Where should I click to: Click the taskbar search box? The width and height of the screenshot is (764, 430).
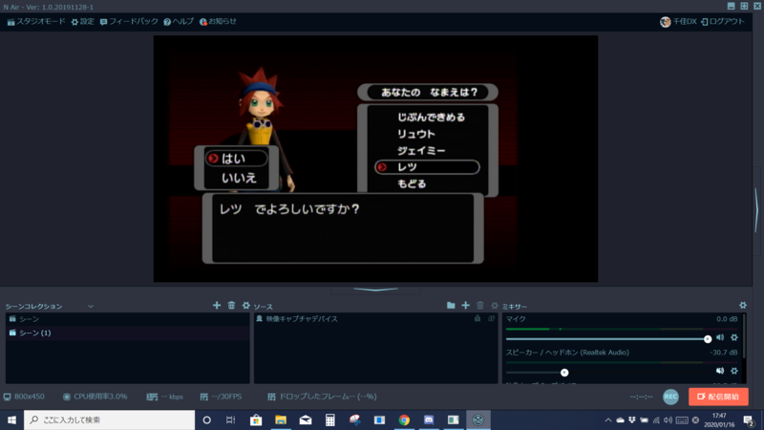click(109, 419)
